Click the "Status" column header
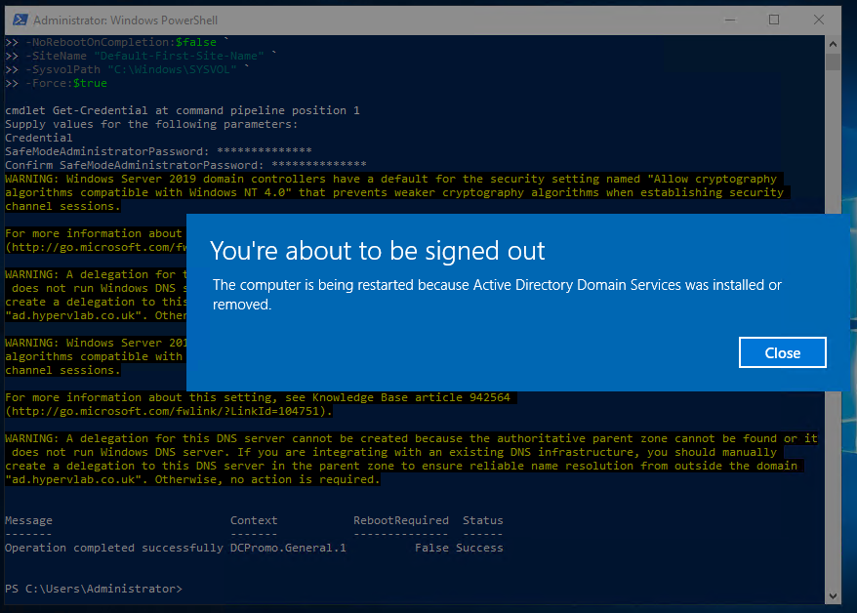This screenshot has height=613, width=857. click(482, 520)
